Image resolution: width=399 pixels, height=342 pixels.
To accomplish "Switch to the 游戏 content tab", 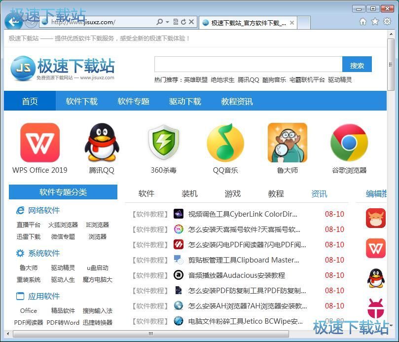I will pyautogui.click(x=233, y=193).
